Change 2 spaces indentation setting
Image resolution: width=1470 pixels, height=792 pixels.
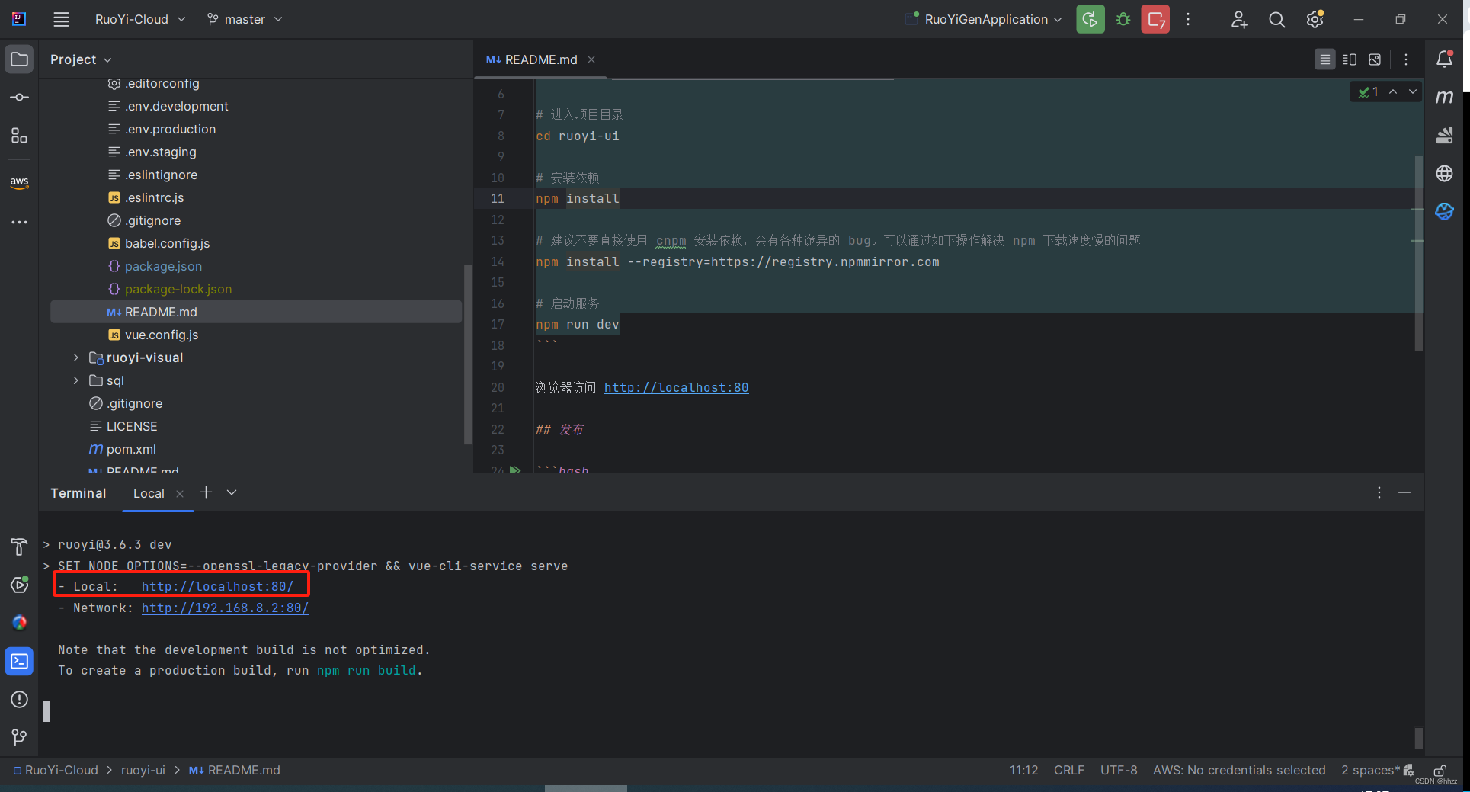click(x=1370, y=771)
